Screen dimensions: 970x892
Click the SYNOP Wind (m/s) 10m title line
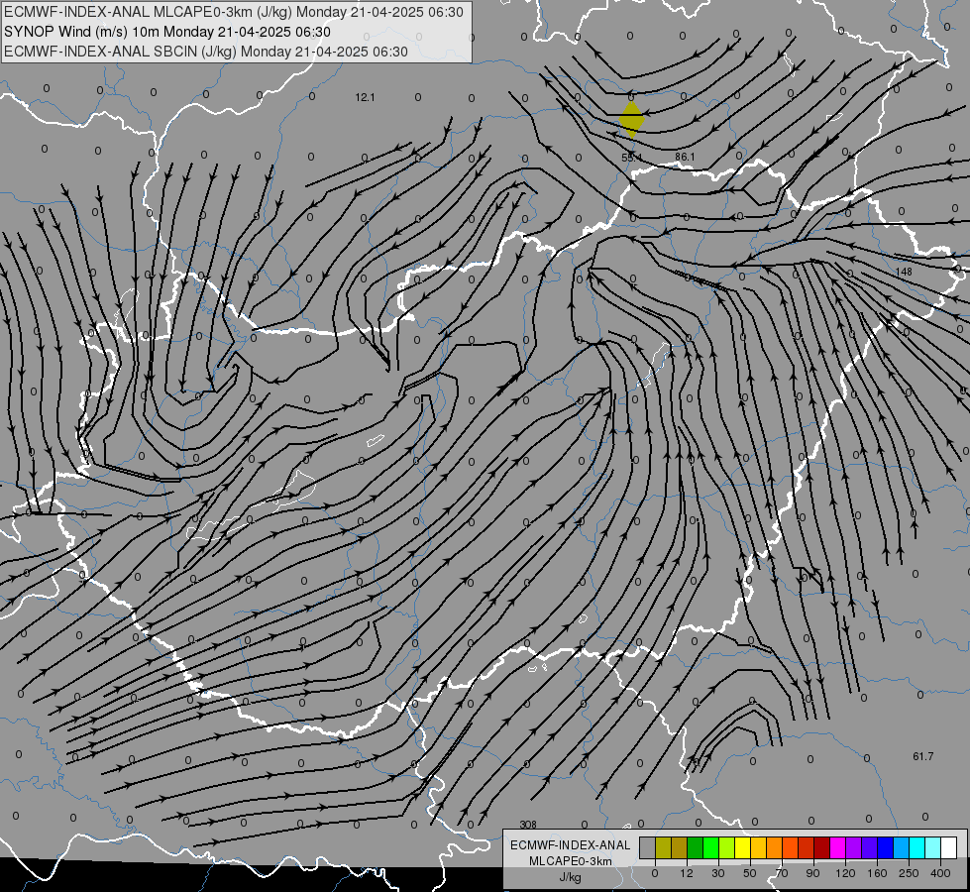click(x=167, y=32)
